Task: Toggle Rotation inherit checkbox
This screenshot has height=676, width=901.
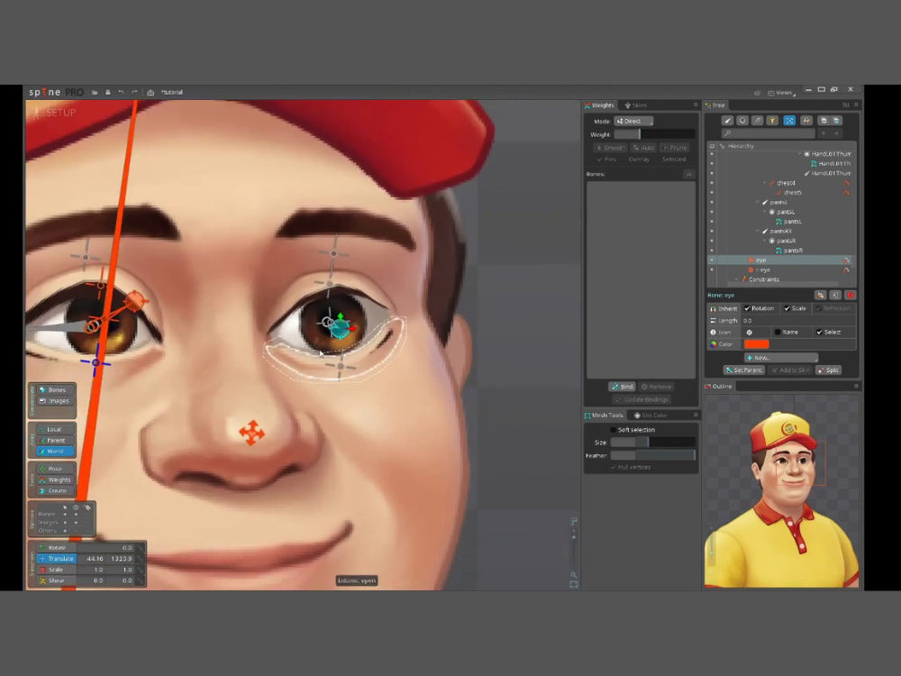Action: click(759, 308)
